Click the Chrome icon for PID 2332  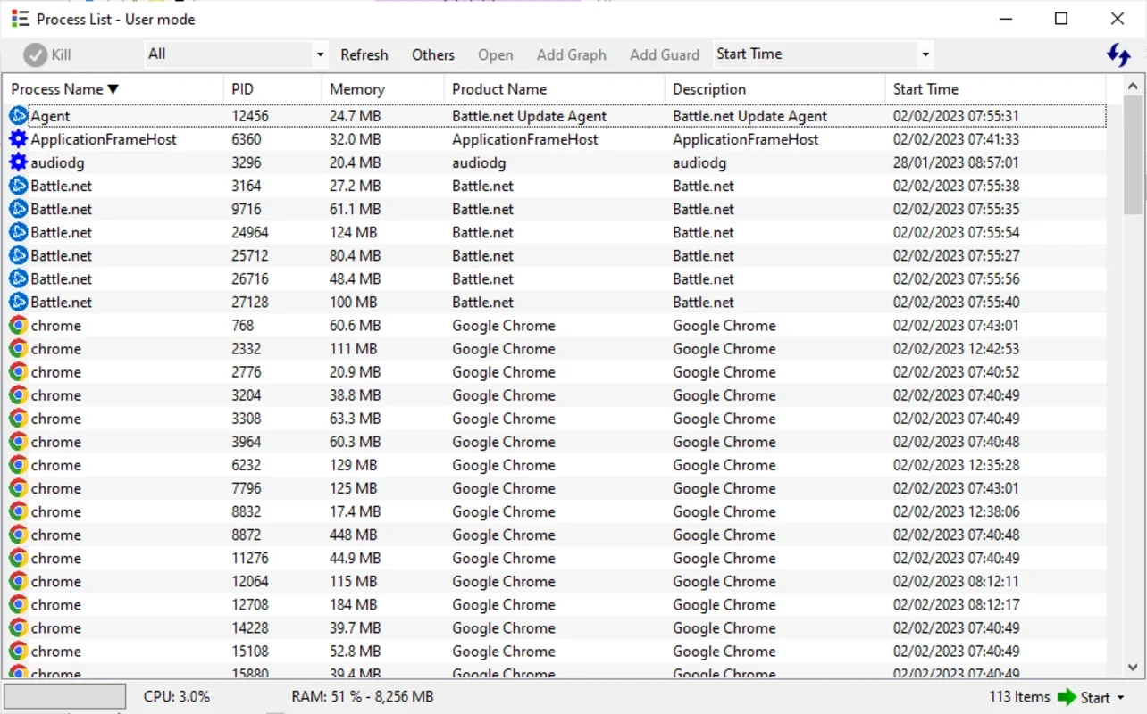coord(19,348)
